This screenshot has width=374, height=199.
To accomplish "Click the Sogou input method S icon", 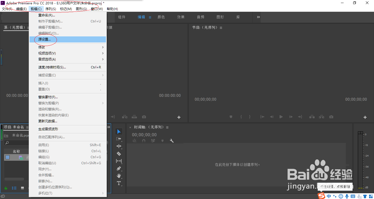I will click(x=321, y=196).
